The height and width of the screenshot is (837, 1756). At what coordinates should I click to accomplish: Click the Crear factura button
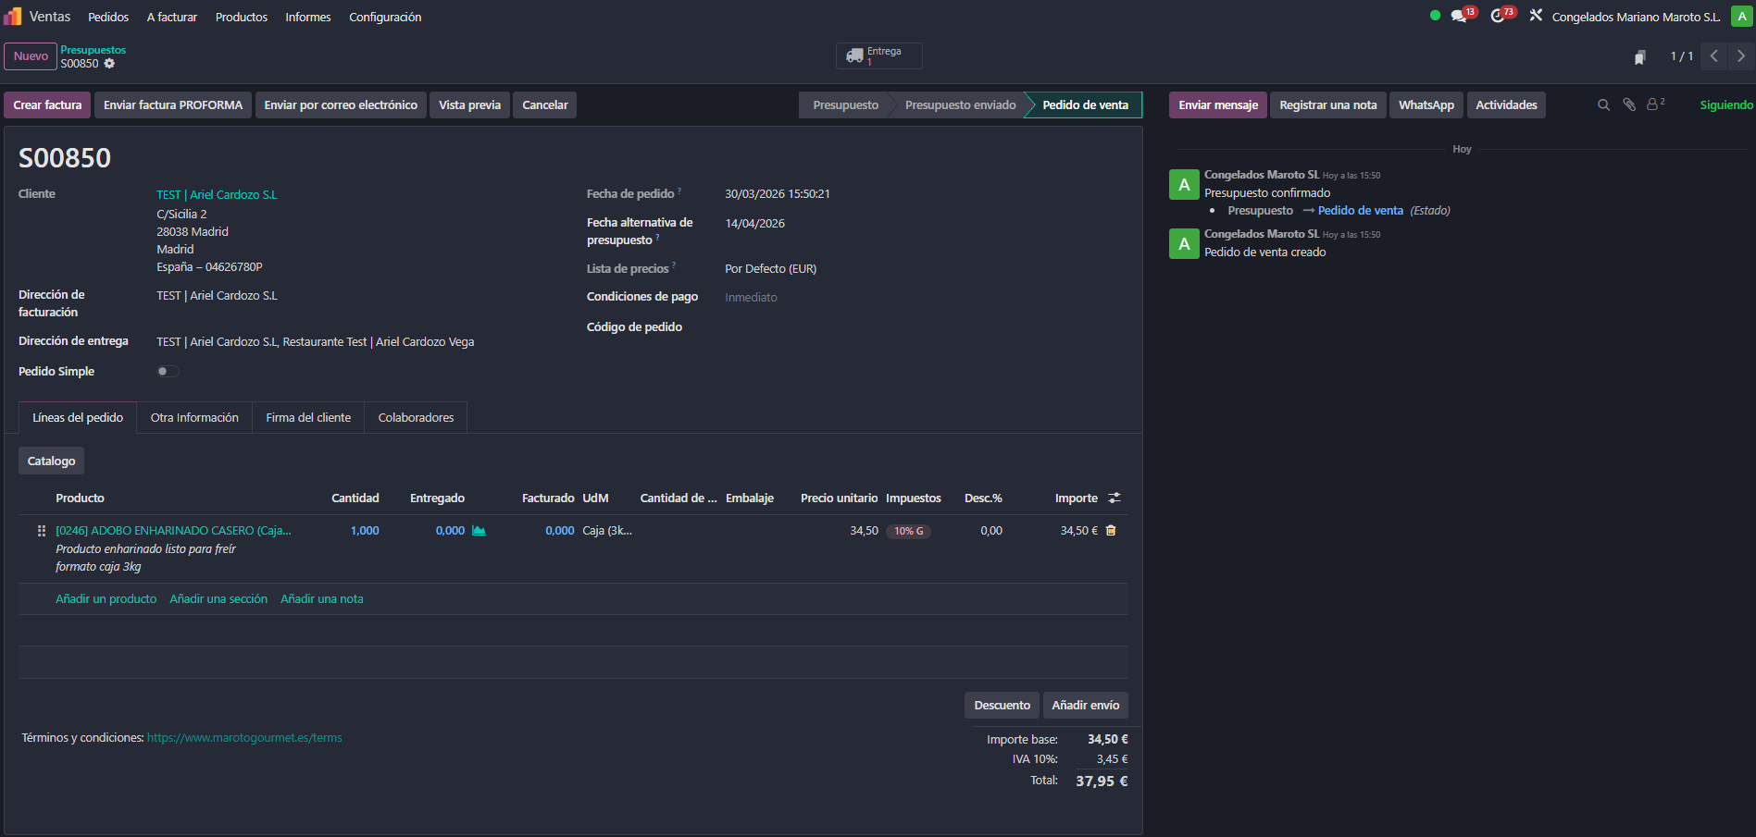coord(47,105)
